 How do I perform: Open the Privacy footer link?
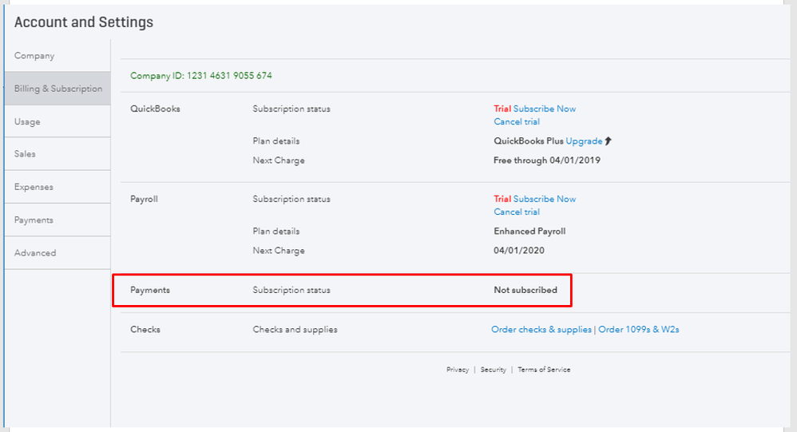[458, 370]
